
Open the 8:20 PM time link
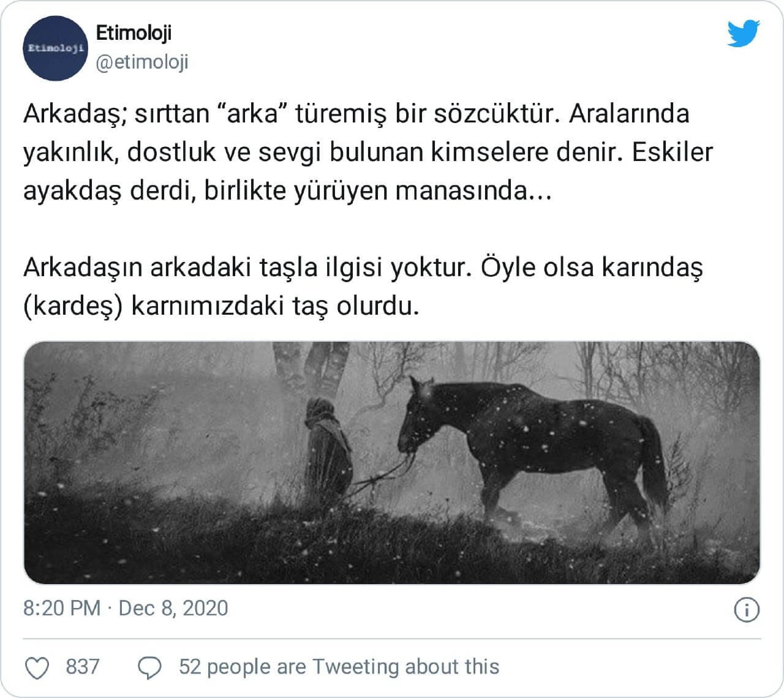(x=62, y=608)
